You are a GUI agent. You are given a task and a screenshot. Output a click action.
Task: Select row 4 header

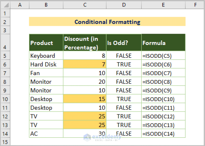pyautogui.click(x=5, y=43)
